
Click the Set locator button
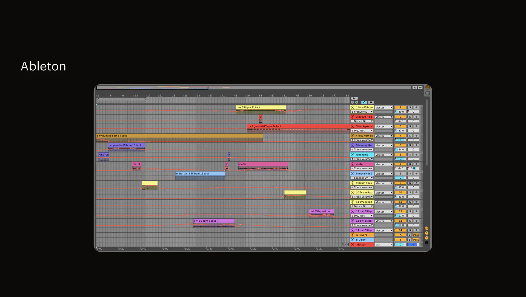(x=355, y=98)
